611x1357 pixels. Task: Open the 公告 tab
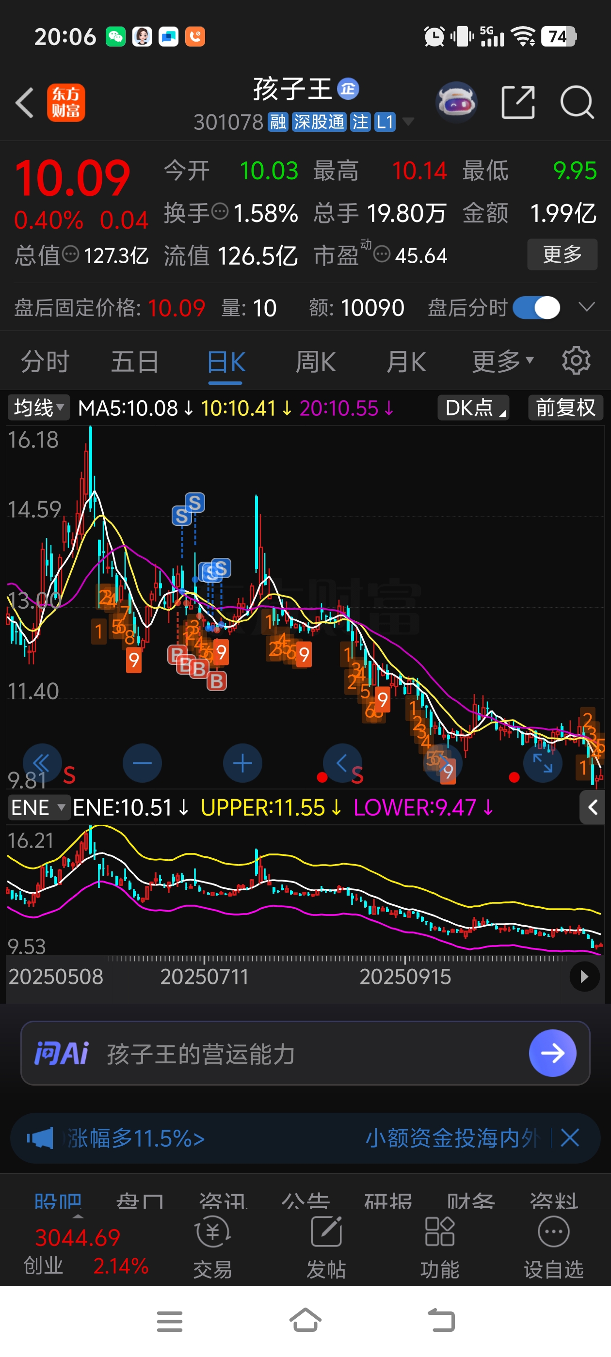pos(306,1200)
